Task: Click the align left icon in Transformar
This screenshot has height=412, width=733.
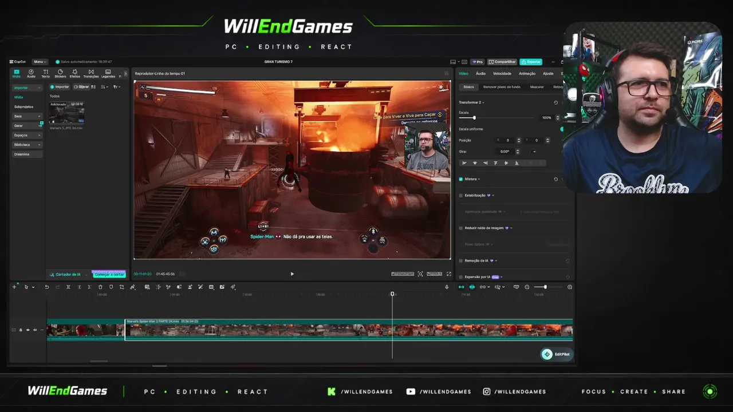Action: point(464,163)
